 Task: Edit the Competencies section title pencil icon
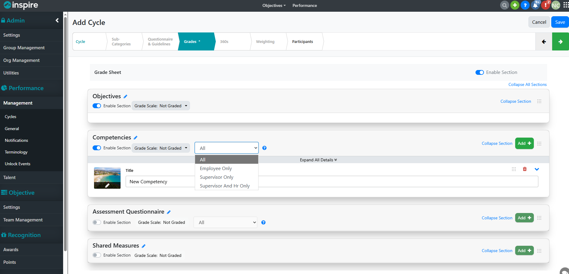(136, 138)
